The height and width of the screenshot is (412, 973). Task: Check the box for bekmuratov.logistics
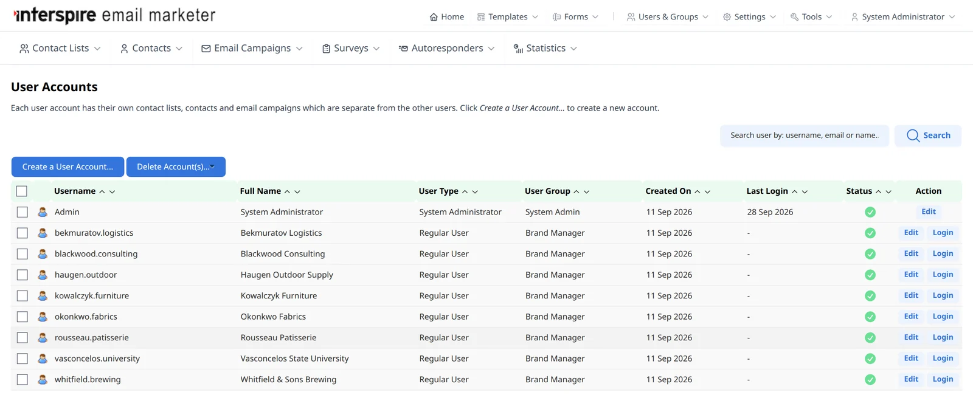[23, 233]
